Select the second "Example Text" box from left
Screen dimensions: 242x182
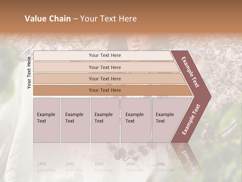[75, 120]
